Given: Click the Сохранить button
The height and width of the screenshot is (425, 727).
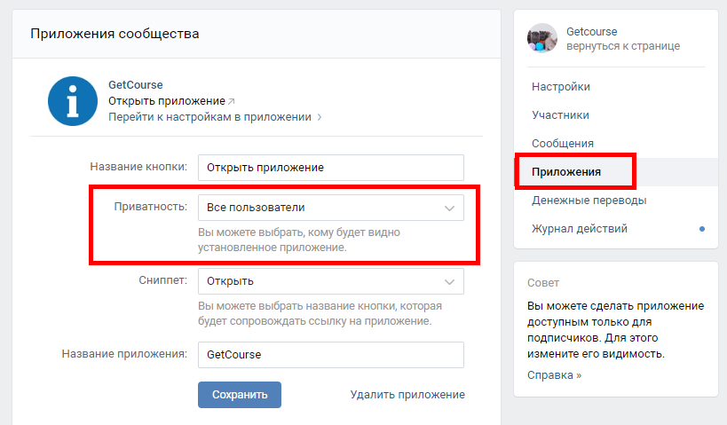Looking at the screenshot, I should 240,395.
